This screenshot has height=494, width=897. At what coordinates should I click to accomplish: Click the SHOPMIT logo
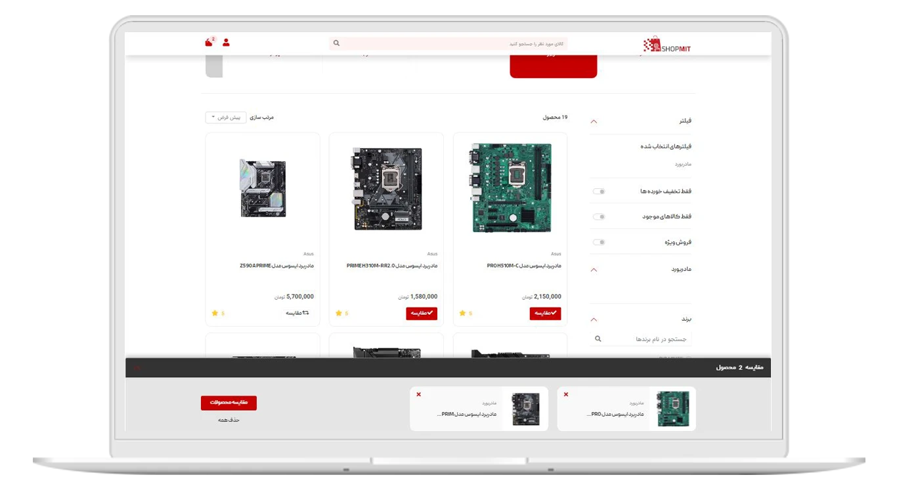667,45
